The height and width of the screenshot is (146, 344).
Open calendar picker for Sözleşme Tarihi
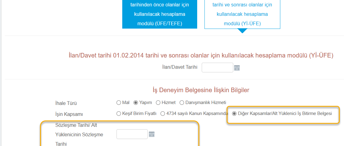(152, 134)
